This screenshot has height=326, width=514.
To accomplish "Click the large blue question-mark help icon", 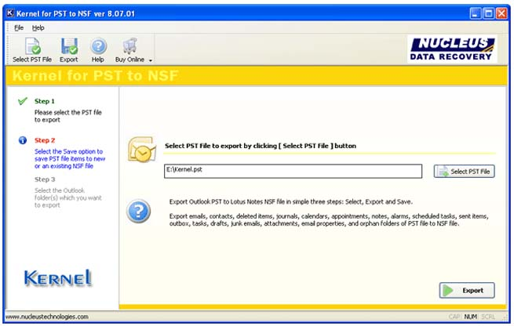I will [139, 211].
